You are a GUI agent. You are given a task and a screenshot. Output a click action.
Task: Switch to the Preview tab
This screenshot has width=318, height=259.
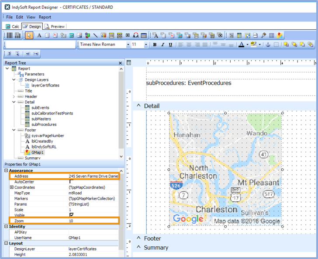pos(55,27)
